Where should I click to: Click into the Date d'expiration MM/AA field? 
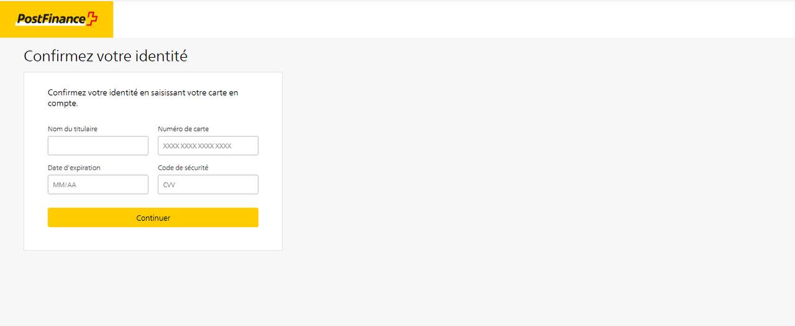click(98, 184)
